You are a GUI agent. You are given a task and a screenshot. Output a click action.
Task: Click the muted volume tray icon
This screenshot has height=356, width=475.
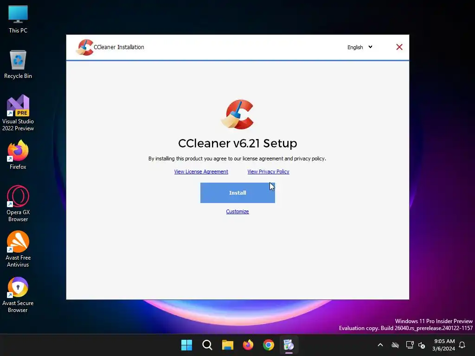421,345
